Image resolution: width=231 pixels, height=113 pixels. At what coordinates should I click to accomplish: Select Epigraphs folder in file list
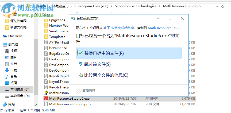pyautogui.click(x=57, y=20)
